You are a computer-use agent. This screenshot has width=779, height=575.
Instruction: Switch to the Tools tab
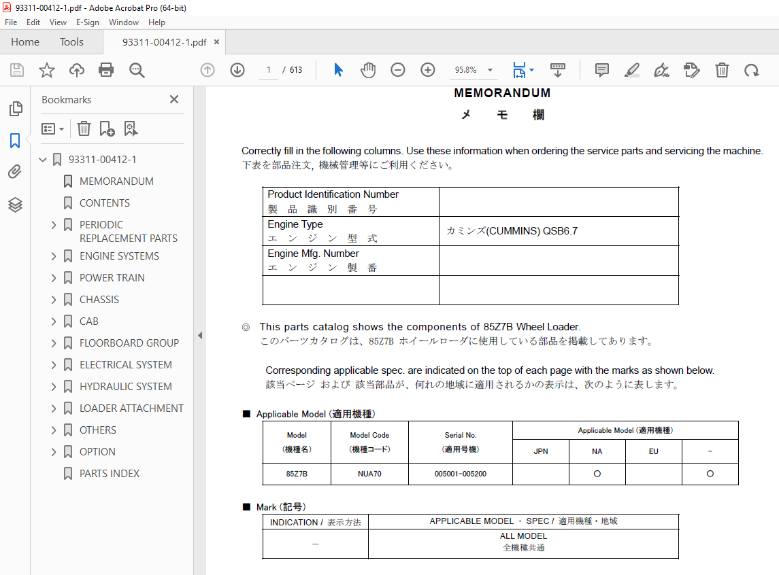pos(71,42)
